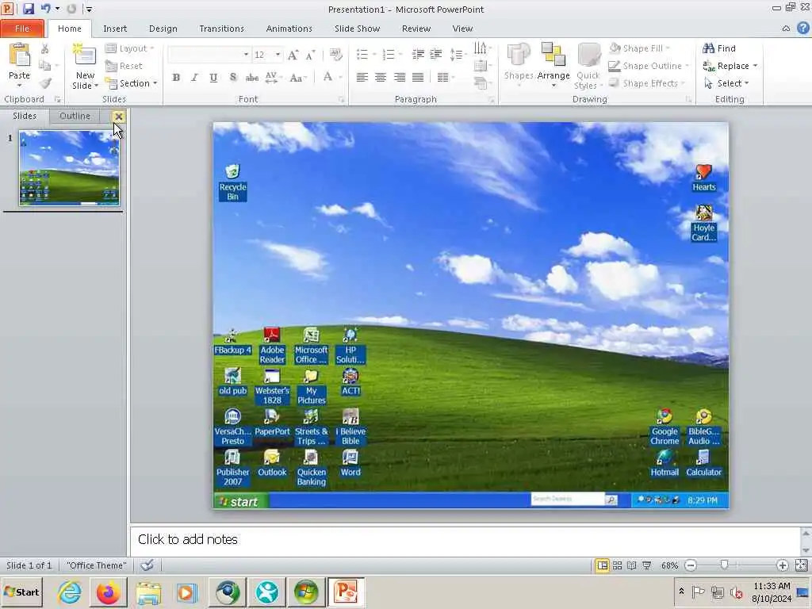Switch to Reading View icon
The height and width of the screenshot is (609, 812).
pos(632,565)
